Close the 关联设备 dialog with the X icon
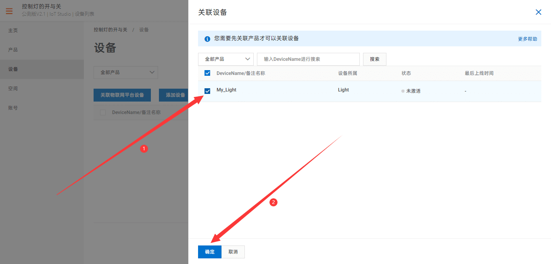Image resolution: width=551 pixels, height=264 pixels. click(x=538, y=12)
